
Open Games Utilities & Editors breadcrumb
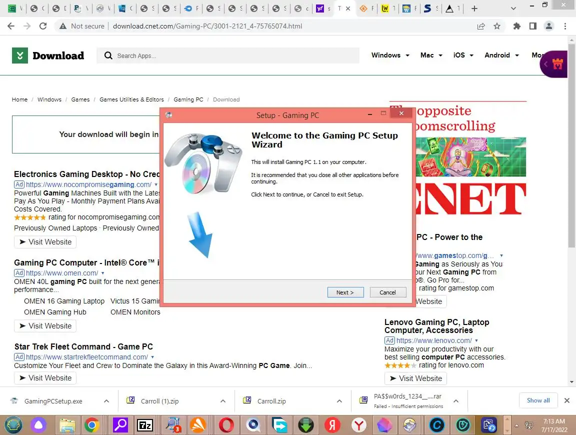pyautogui.click(x=131, y=99)
